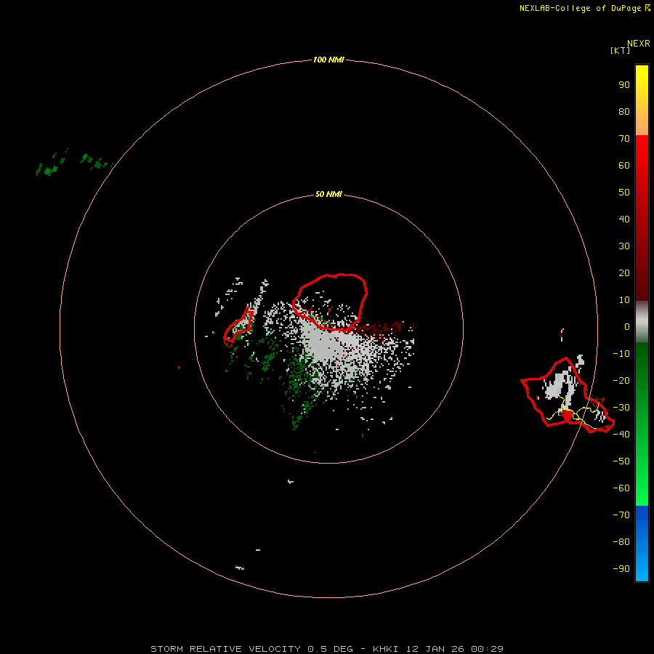Click the 90 value on the velocity scale
Viewport: 654px width, 654px height.
[x=624, y=85]
